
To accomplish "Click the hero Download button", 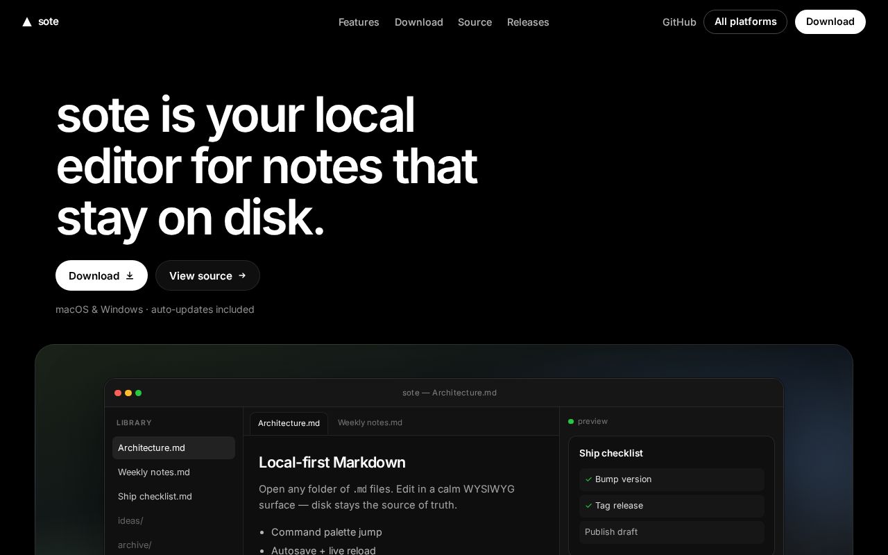I will (101, 275).
